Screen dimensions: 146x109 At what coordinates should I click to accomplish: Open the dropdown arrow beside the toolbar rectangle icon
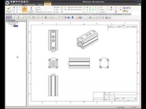click(x=36, y=18)
